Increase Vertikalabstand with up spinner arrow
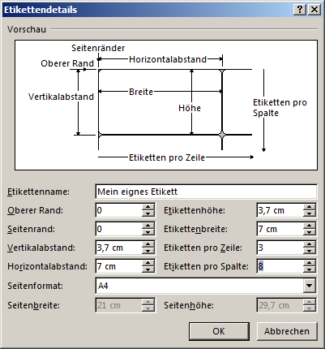 (148, 244)
